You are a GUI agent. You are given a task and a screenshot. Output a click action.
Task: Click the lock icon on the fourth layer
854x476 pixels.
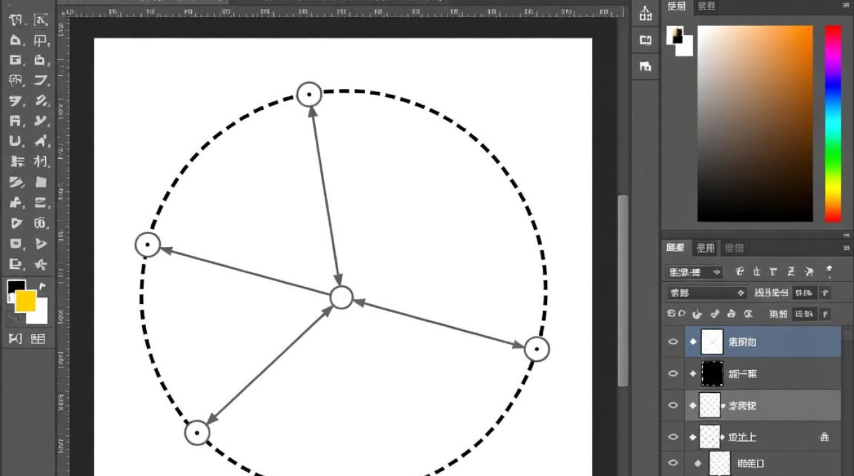tap(824, 437)
